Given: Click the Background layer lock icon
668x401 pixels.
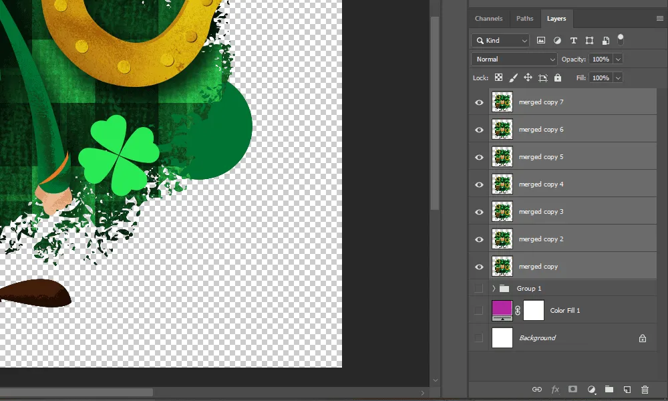Looking at the screenshot, I should coord(643,338).
